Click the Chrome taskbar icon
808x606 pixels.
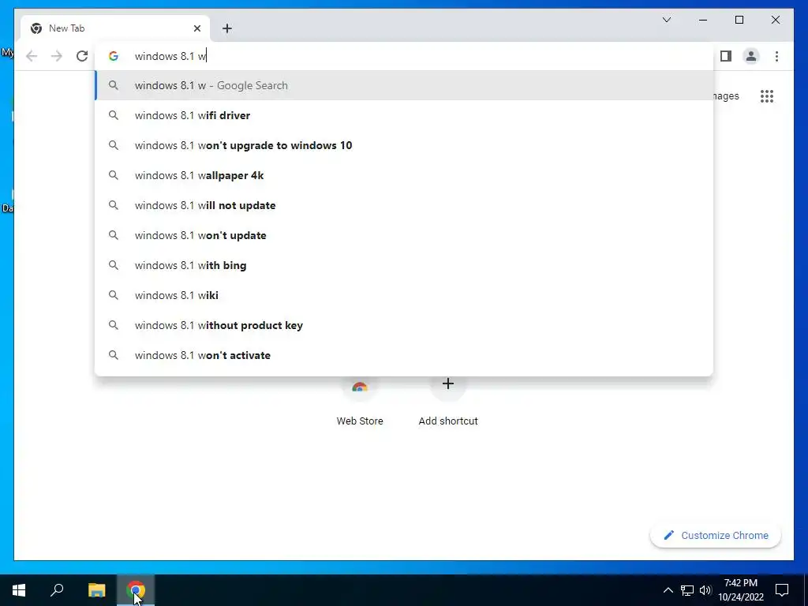pyautogui.click(x=136, y=590)
